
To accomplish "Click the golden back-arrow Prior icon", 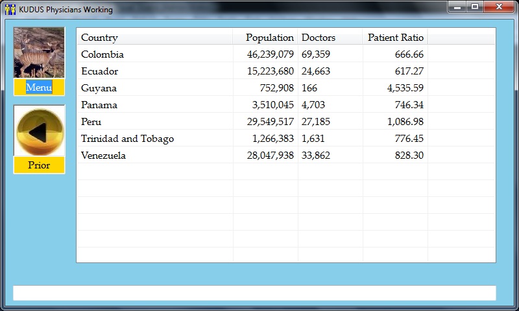I will (39, 131).
